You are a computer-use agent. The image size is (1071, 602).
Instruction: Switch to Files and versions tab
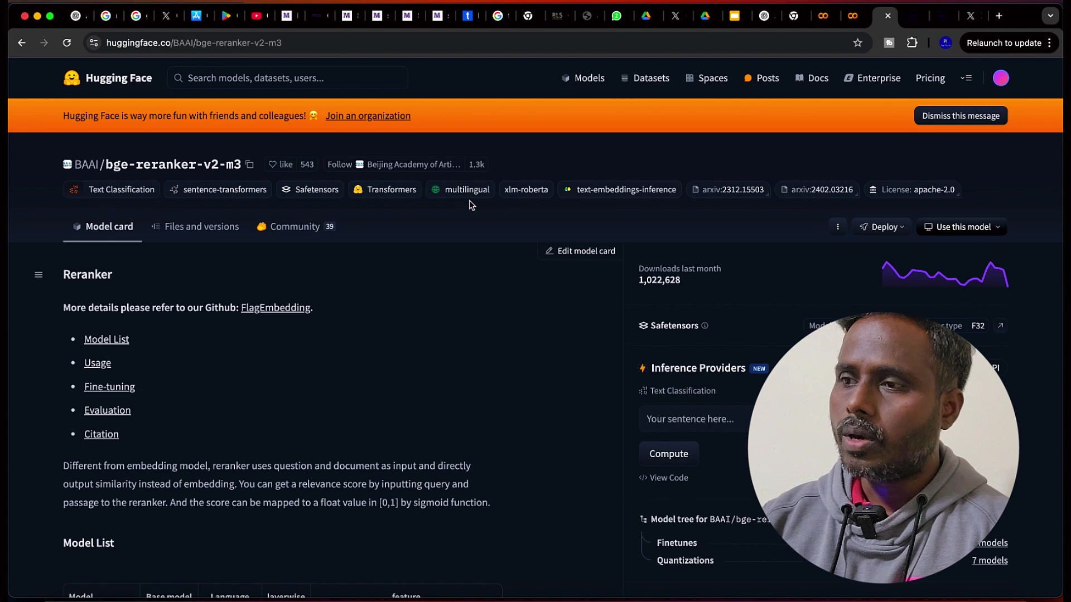click(x=195, y=226)
